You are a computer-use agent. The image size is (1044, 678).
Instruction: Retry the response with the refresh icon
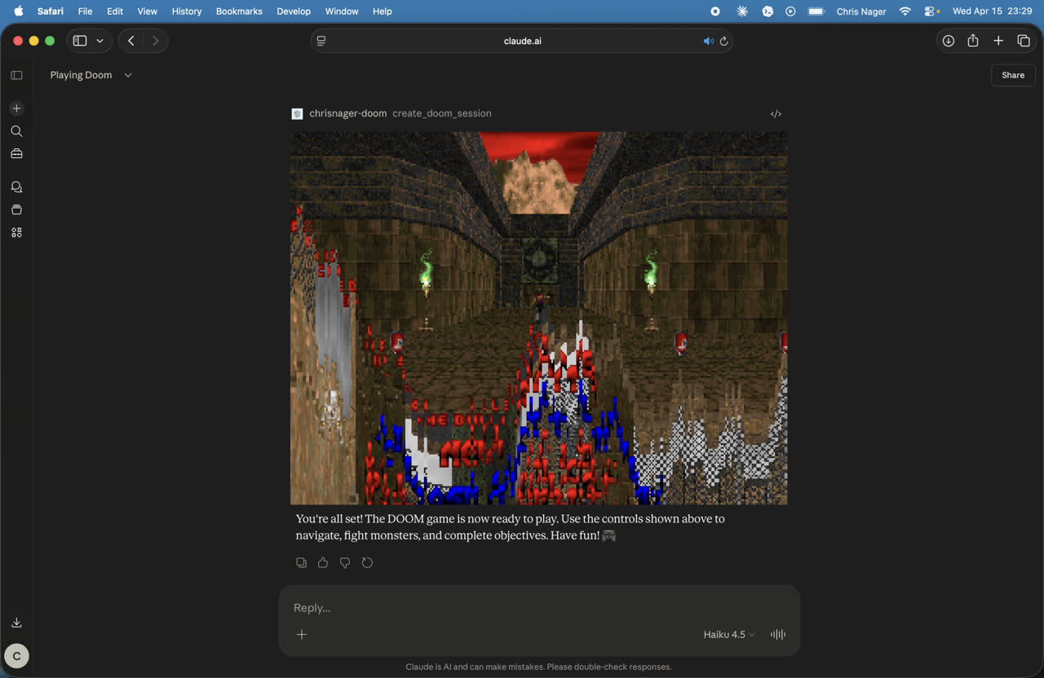(367, 562)
